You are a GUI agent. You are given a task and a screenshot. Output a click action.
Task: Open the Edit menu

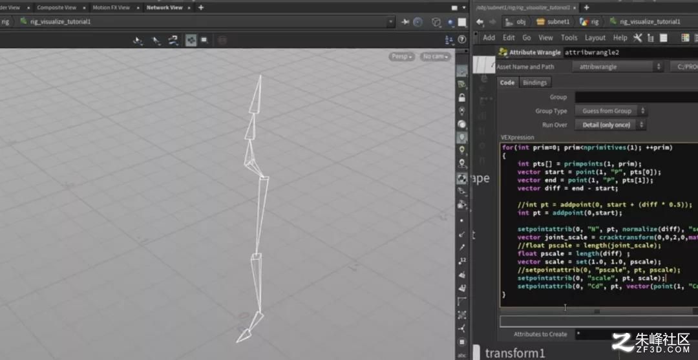pos(509,38)
